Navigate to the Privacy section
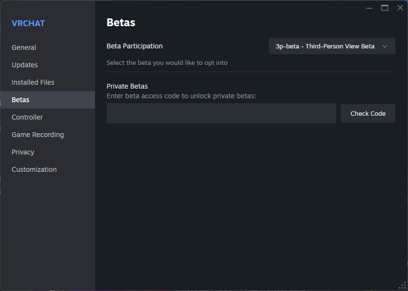This screenshot has width=408, height=291. click(x=23, y=152)
